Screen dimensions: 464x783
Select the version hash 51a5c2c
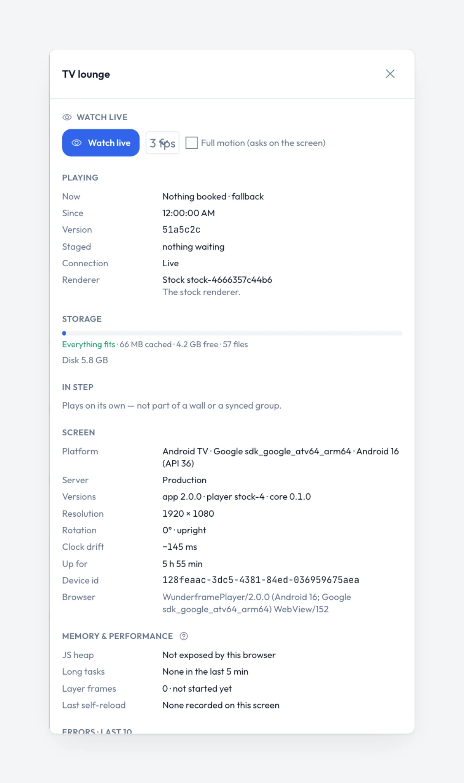click(181, 230)
